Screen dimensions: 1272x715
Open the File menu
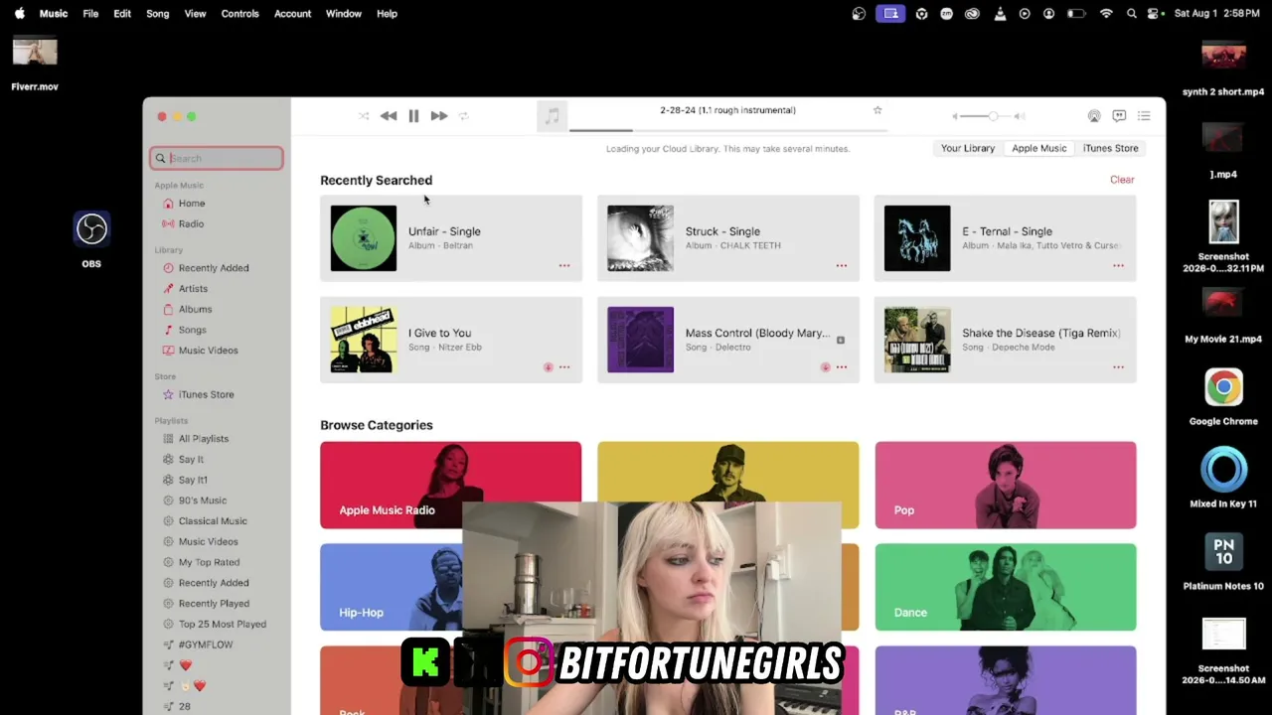[x=90, y=14]
